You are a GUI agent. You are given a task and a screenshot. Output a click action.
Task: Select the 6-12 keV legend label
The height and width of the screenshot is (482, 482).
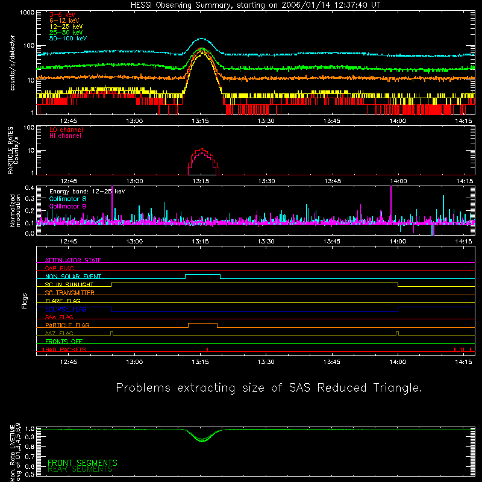click(x=64, y=20)
